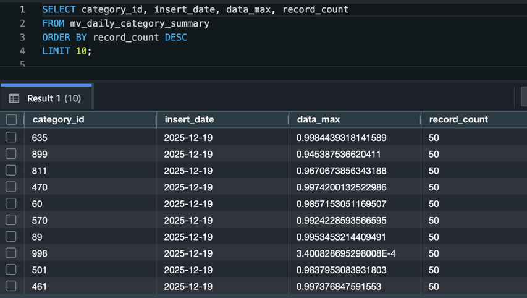Place cursor on SELECT line in editor
The width and height of the screenshot is (527, 298).
tap(195, 9)
